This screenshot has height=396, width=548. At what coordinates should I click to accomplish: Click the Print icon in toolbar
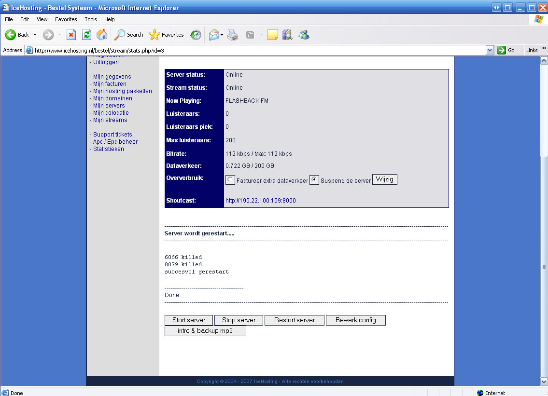point(233,35)
